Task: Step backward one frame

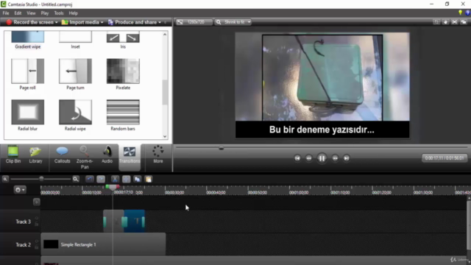Action: [x=309, y=158]
